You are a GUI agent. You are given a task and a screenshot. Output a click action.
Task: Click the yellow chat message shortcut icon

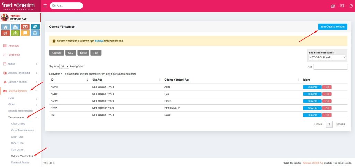(25, 33)
